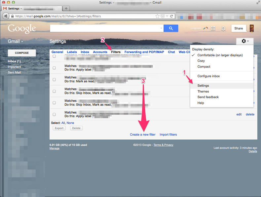
Task: Check the topmost partially visible filter checkbox
Action: [x=54, y=56]
